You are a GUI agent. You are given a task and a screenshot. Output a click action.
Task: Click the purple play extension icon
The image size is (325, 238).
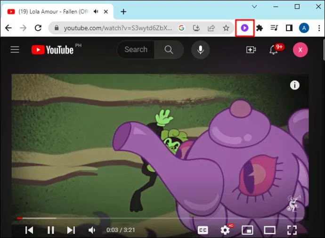tap(244, 28)
